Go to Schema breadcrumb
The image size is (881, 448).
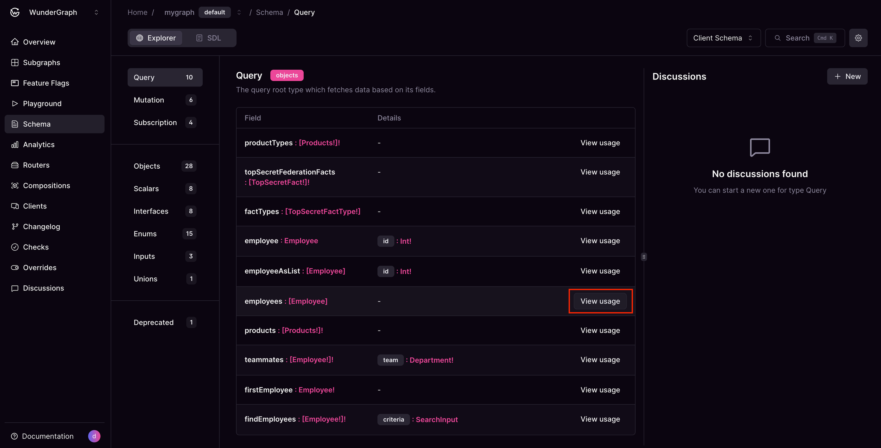coord(269,12)
